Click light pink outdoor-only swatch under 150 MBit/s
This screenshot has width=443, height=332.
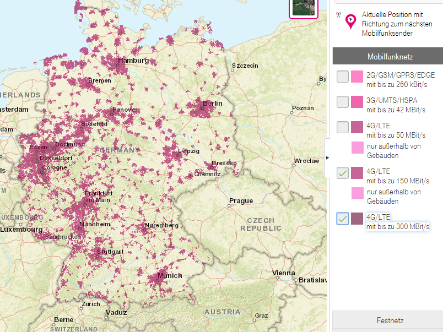pos(358,193)
